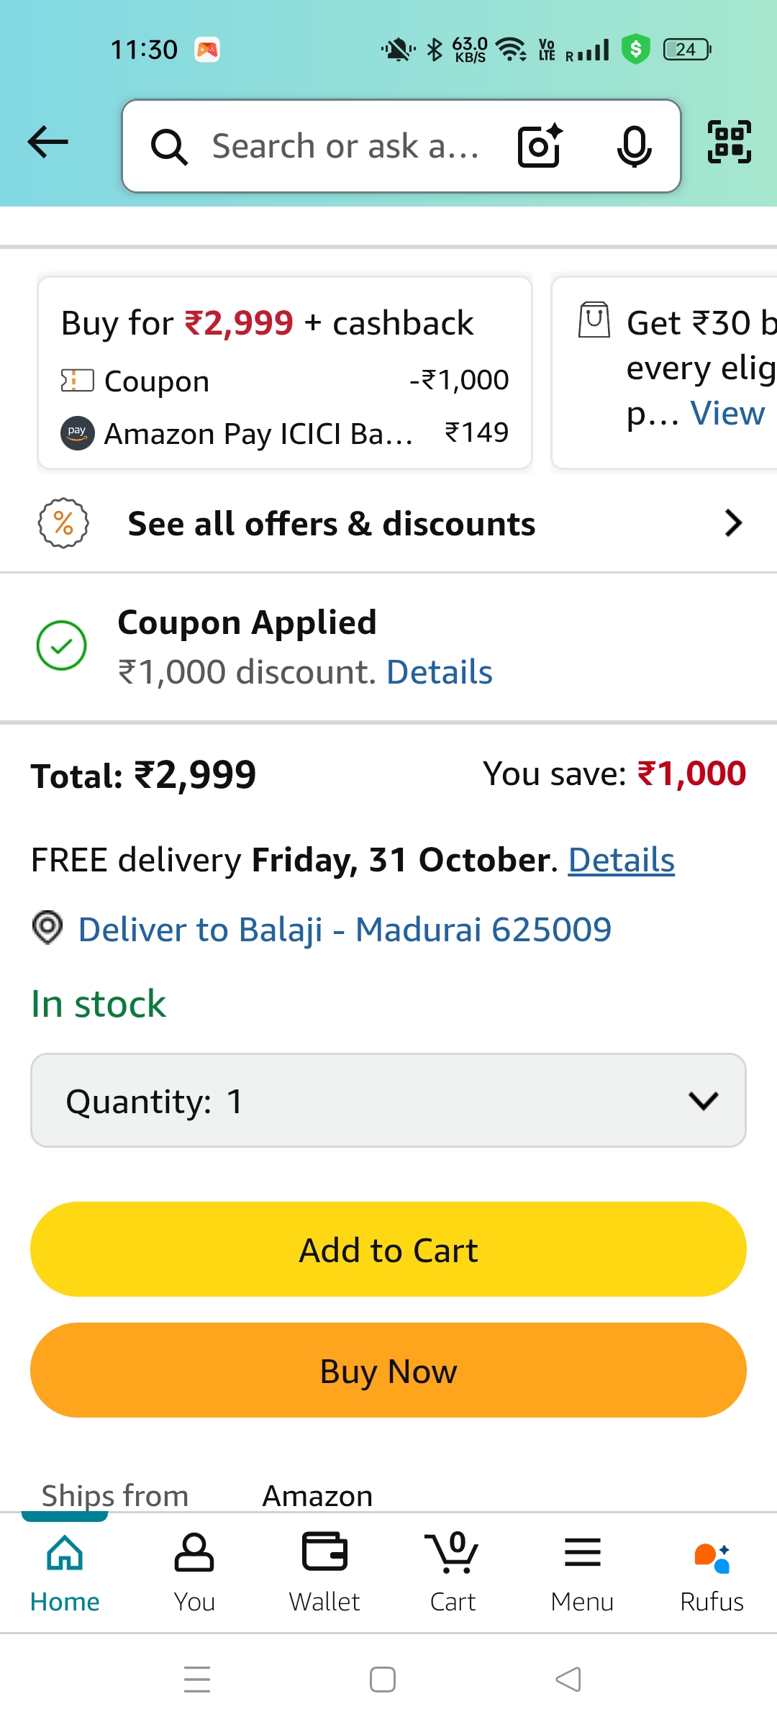Open the QR code scanner

pos(729,142)
